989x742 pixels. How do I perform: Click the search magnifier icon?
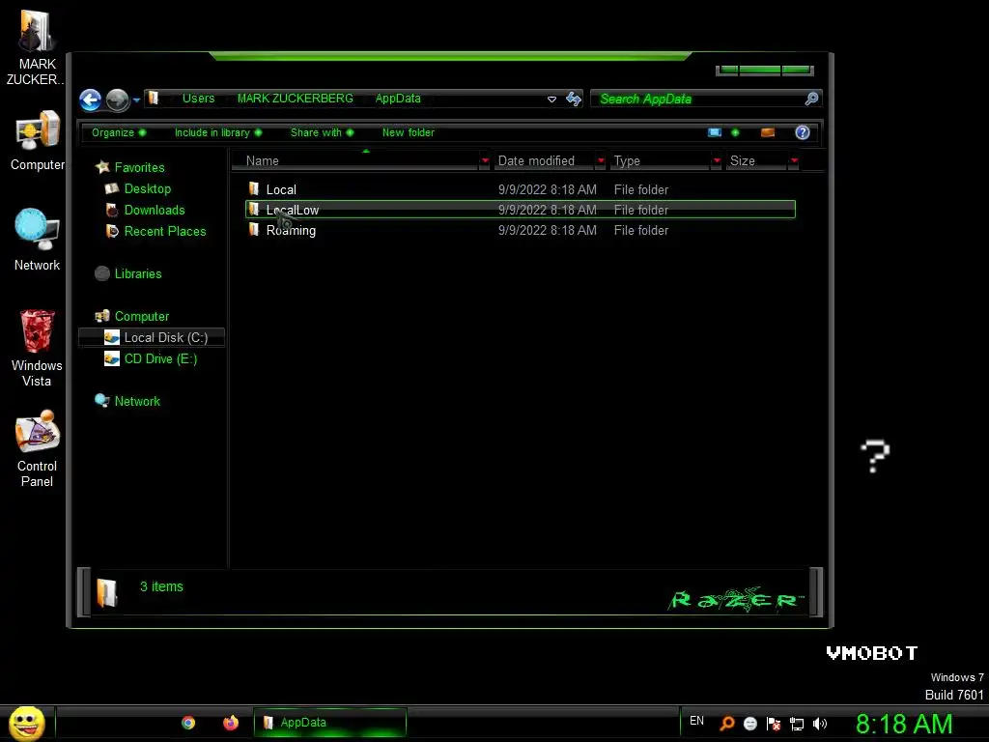[811, 99]
